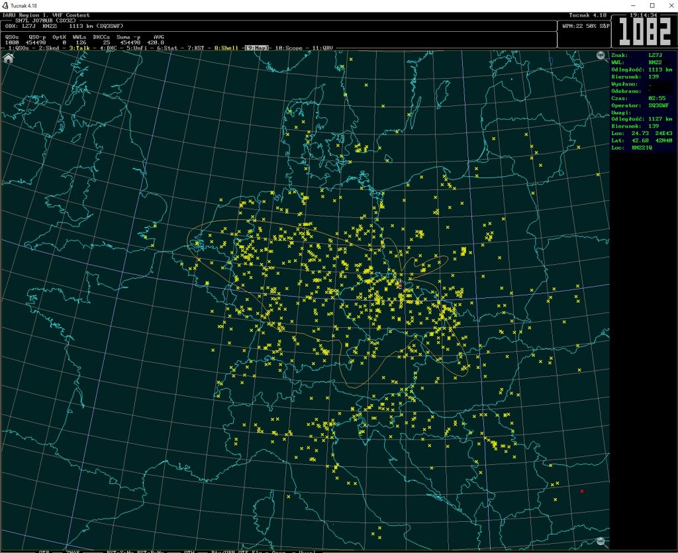Click the Lon: 24.73 24E43 row
678x553 pixels.
(x=642, y=133)
